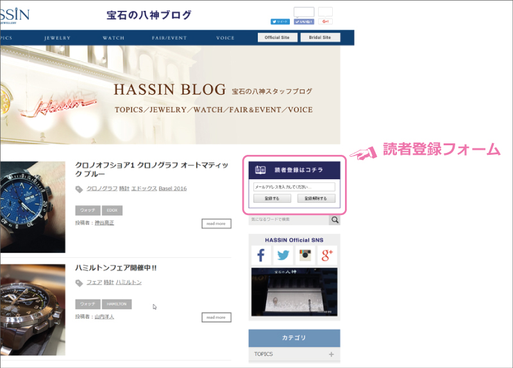Click the EDOX category label
This screenshot has width=513, height=368.
click(x=112, y=211)
